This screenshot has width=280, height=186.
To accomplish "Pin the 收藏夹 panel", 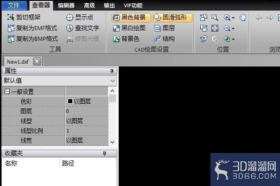I will [104, 153].
